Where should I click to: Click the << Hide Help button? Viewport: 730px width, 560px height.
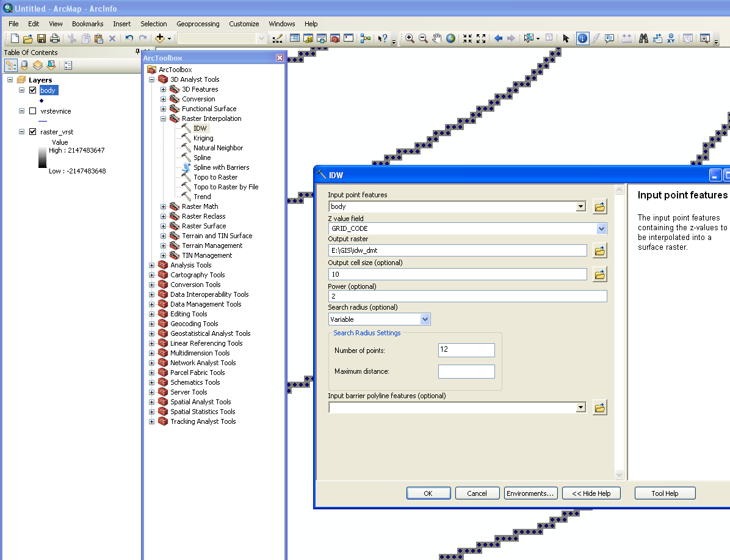(x=591, y=493)
